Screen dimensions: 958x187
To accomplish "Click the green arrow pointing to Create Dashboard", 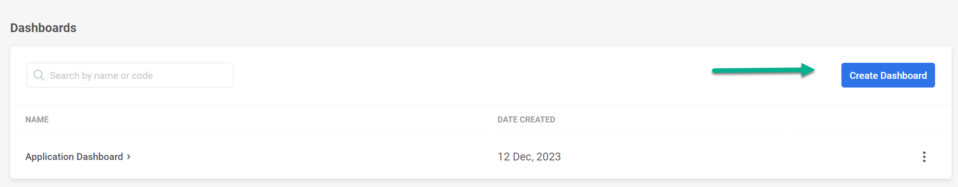I will click(x=763, y=71).
